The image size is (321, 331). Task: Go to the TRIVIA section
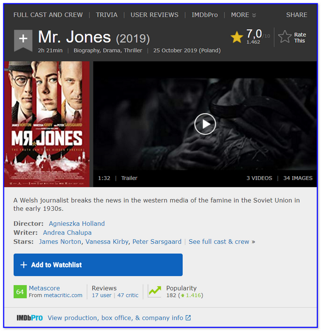(x=106, y=15)
